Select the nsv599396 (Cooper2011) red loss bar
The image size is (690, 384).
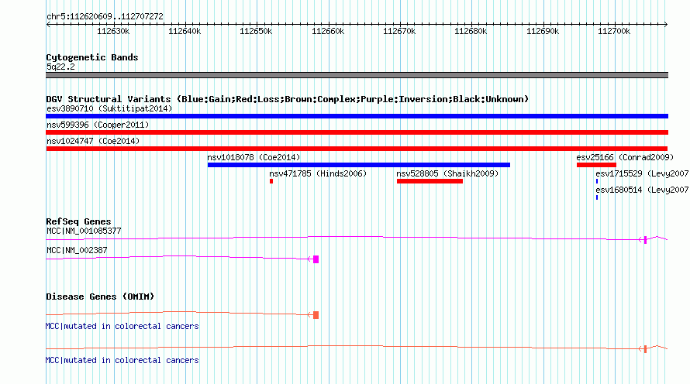click(x=357, y=132)
